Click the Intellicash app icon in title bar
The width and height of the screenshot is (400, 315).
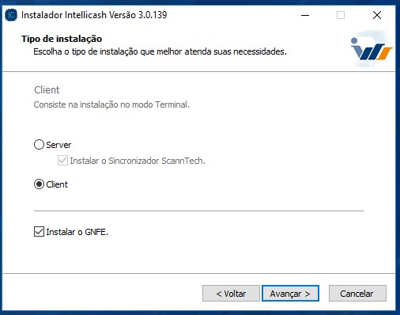pos(11,15)
